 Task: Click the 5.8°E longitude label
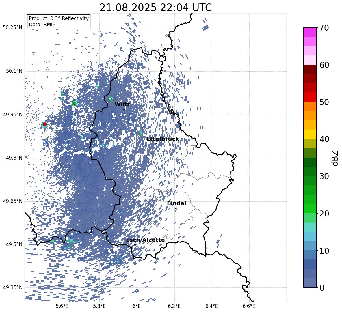pyautogui.click(x=99, y=306)
